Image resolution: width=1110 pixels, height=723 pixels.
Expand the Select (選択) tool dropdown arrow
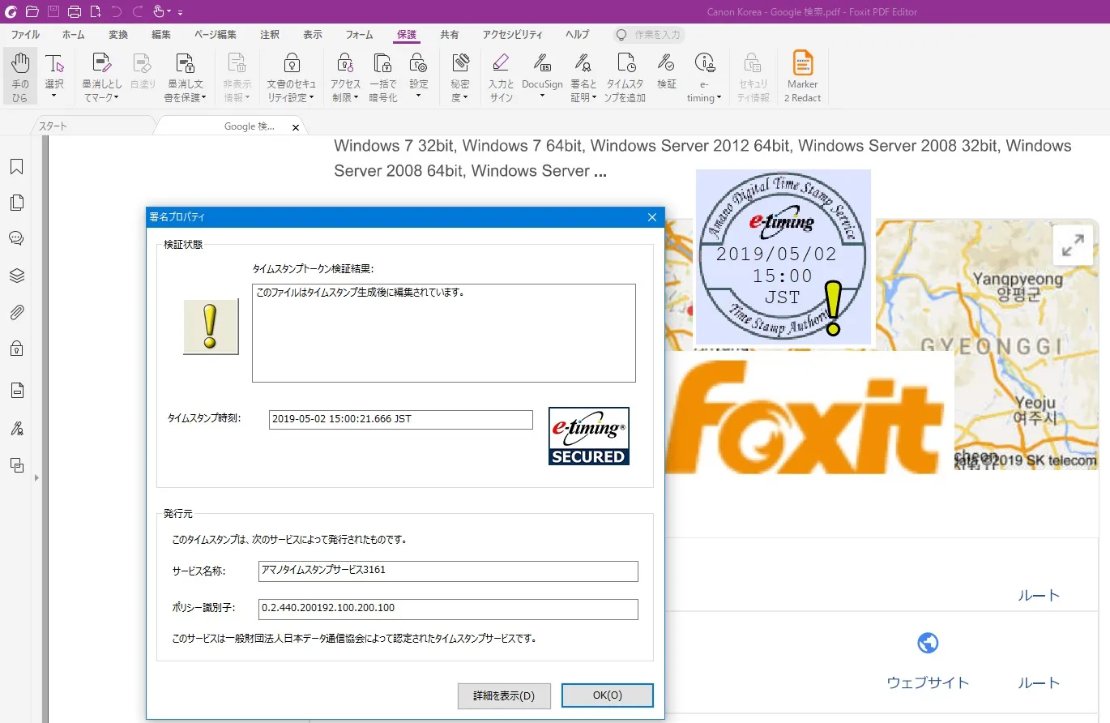(54, 96)
